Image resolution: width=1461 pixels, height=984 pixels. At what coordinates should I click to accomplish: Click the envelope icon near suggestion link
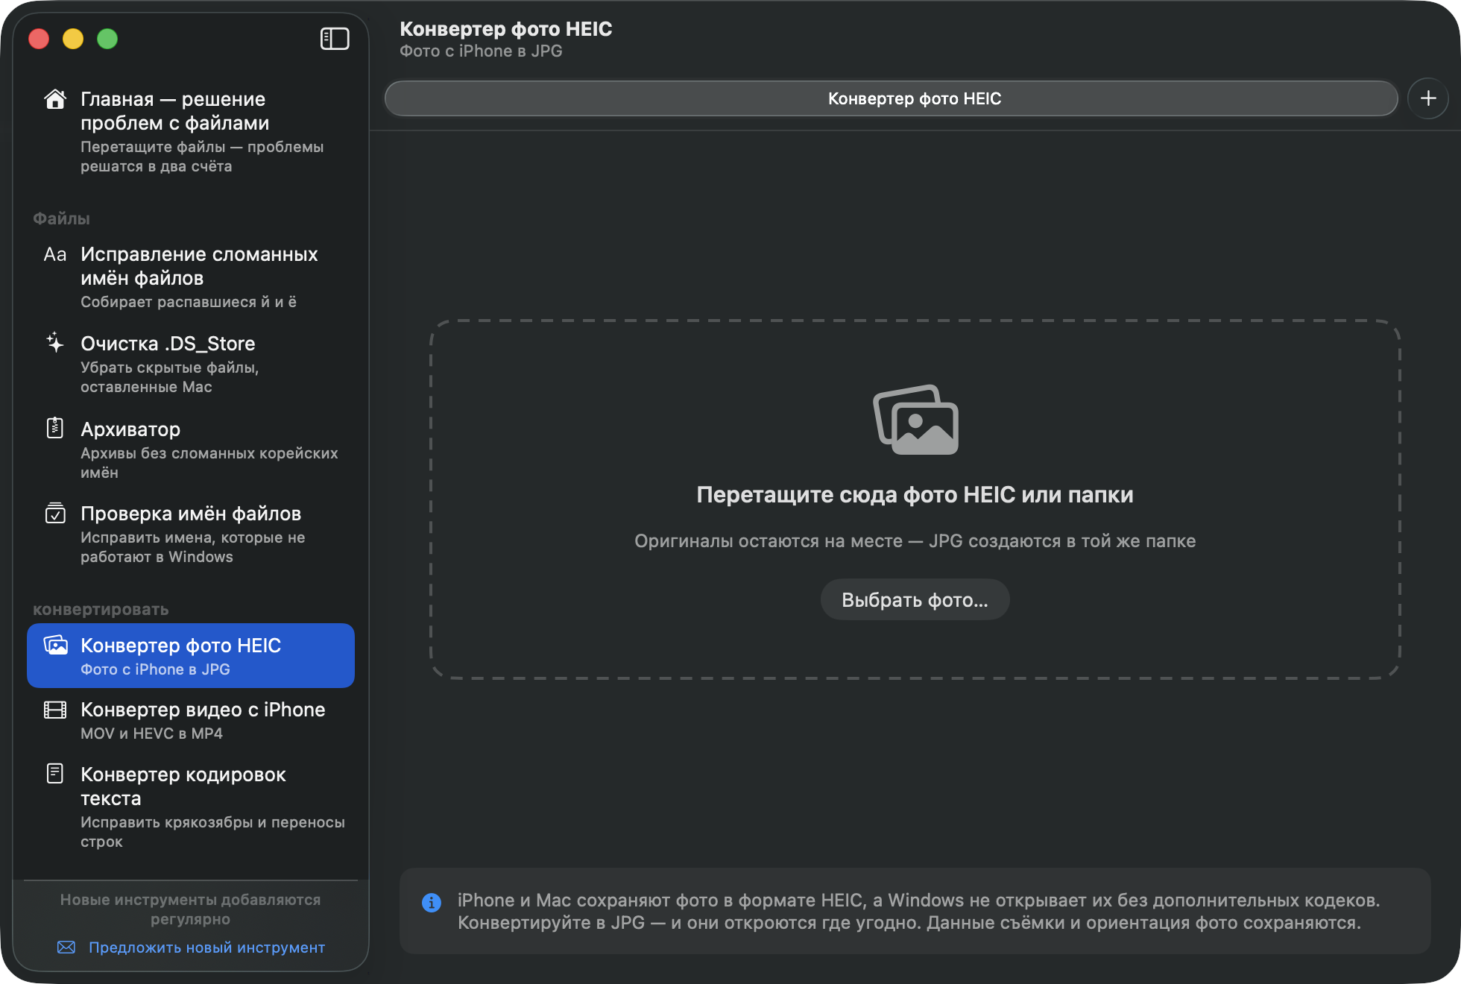(x=66, y=947)
